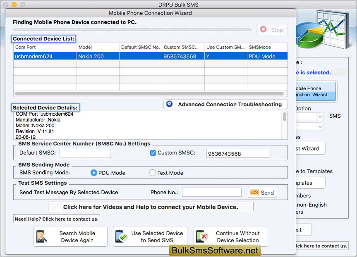
Task: Click Use Selected Device to Send SMS
Action: tap(150, 236)
